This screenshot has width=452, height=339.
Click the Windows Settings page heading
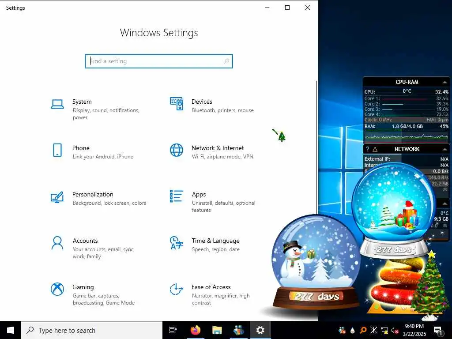(x=159, y=33)
